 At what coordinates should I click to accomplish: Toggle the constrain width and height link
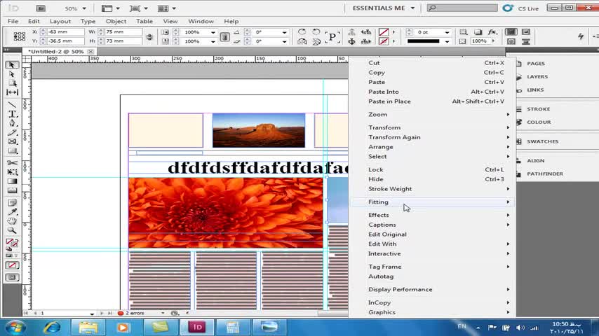[149, 36]
